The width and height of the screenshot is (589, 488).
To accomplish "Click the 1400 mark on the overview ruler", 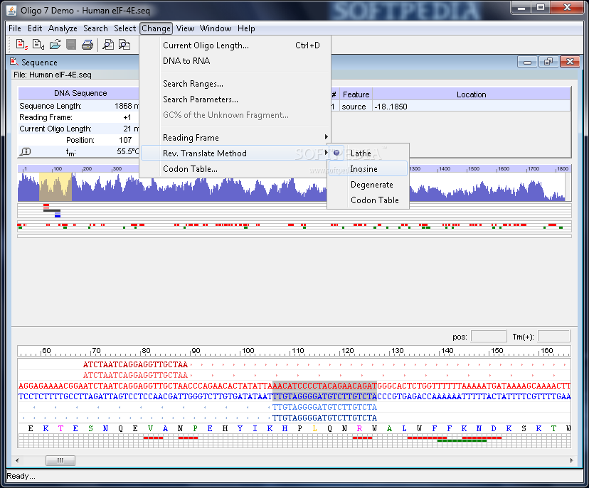I will pos(444,169).
